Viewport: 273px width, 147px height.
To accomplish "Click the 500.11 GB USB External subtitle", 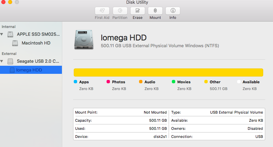I will click(160, 46).
